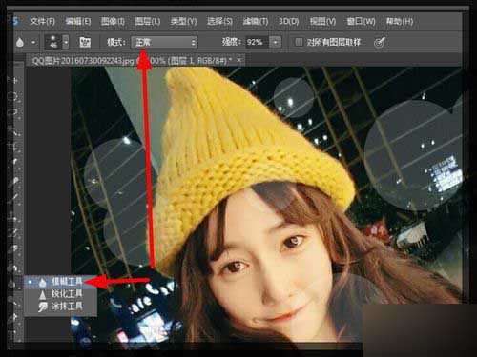This screenshot has width=477, height=357.
Task: Open the 图像(I) menu
Action: coord(113,21)
